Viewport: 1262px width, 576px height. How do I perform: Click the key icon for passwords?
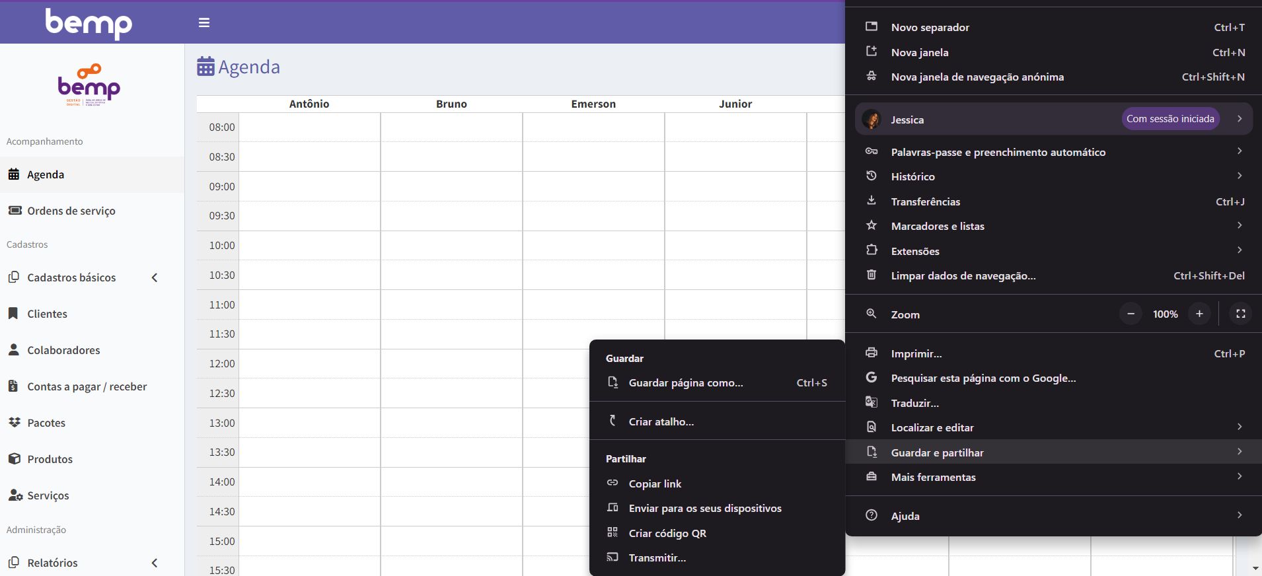point(872,151)
